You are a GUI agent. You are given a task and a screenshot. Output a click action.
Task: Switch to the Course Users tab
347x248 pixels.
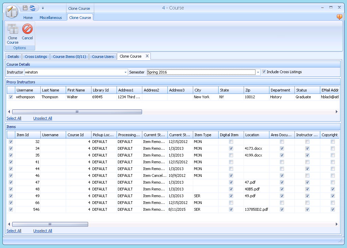pyautogui.click(x=103, y=56)
